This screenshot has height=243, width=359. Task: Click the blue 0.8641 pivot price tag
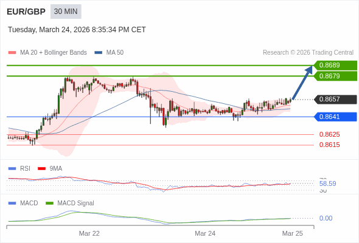[335, 117]
